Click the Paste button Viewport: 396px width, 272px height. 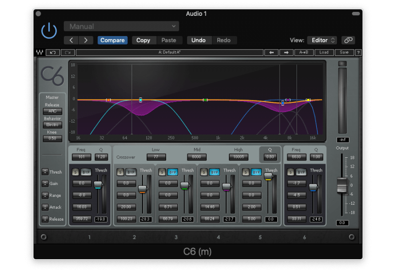click(x=169, y=41)
